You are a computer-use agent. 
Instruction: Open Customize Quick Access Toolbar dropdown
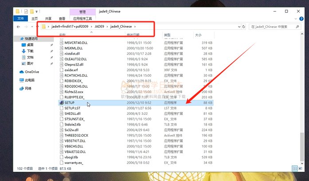pos(37,12)
